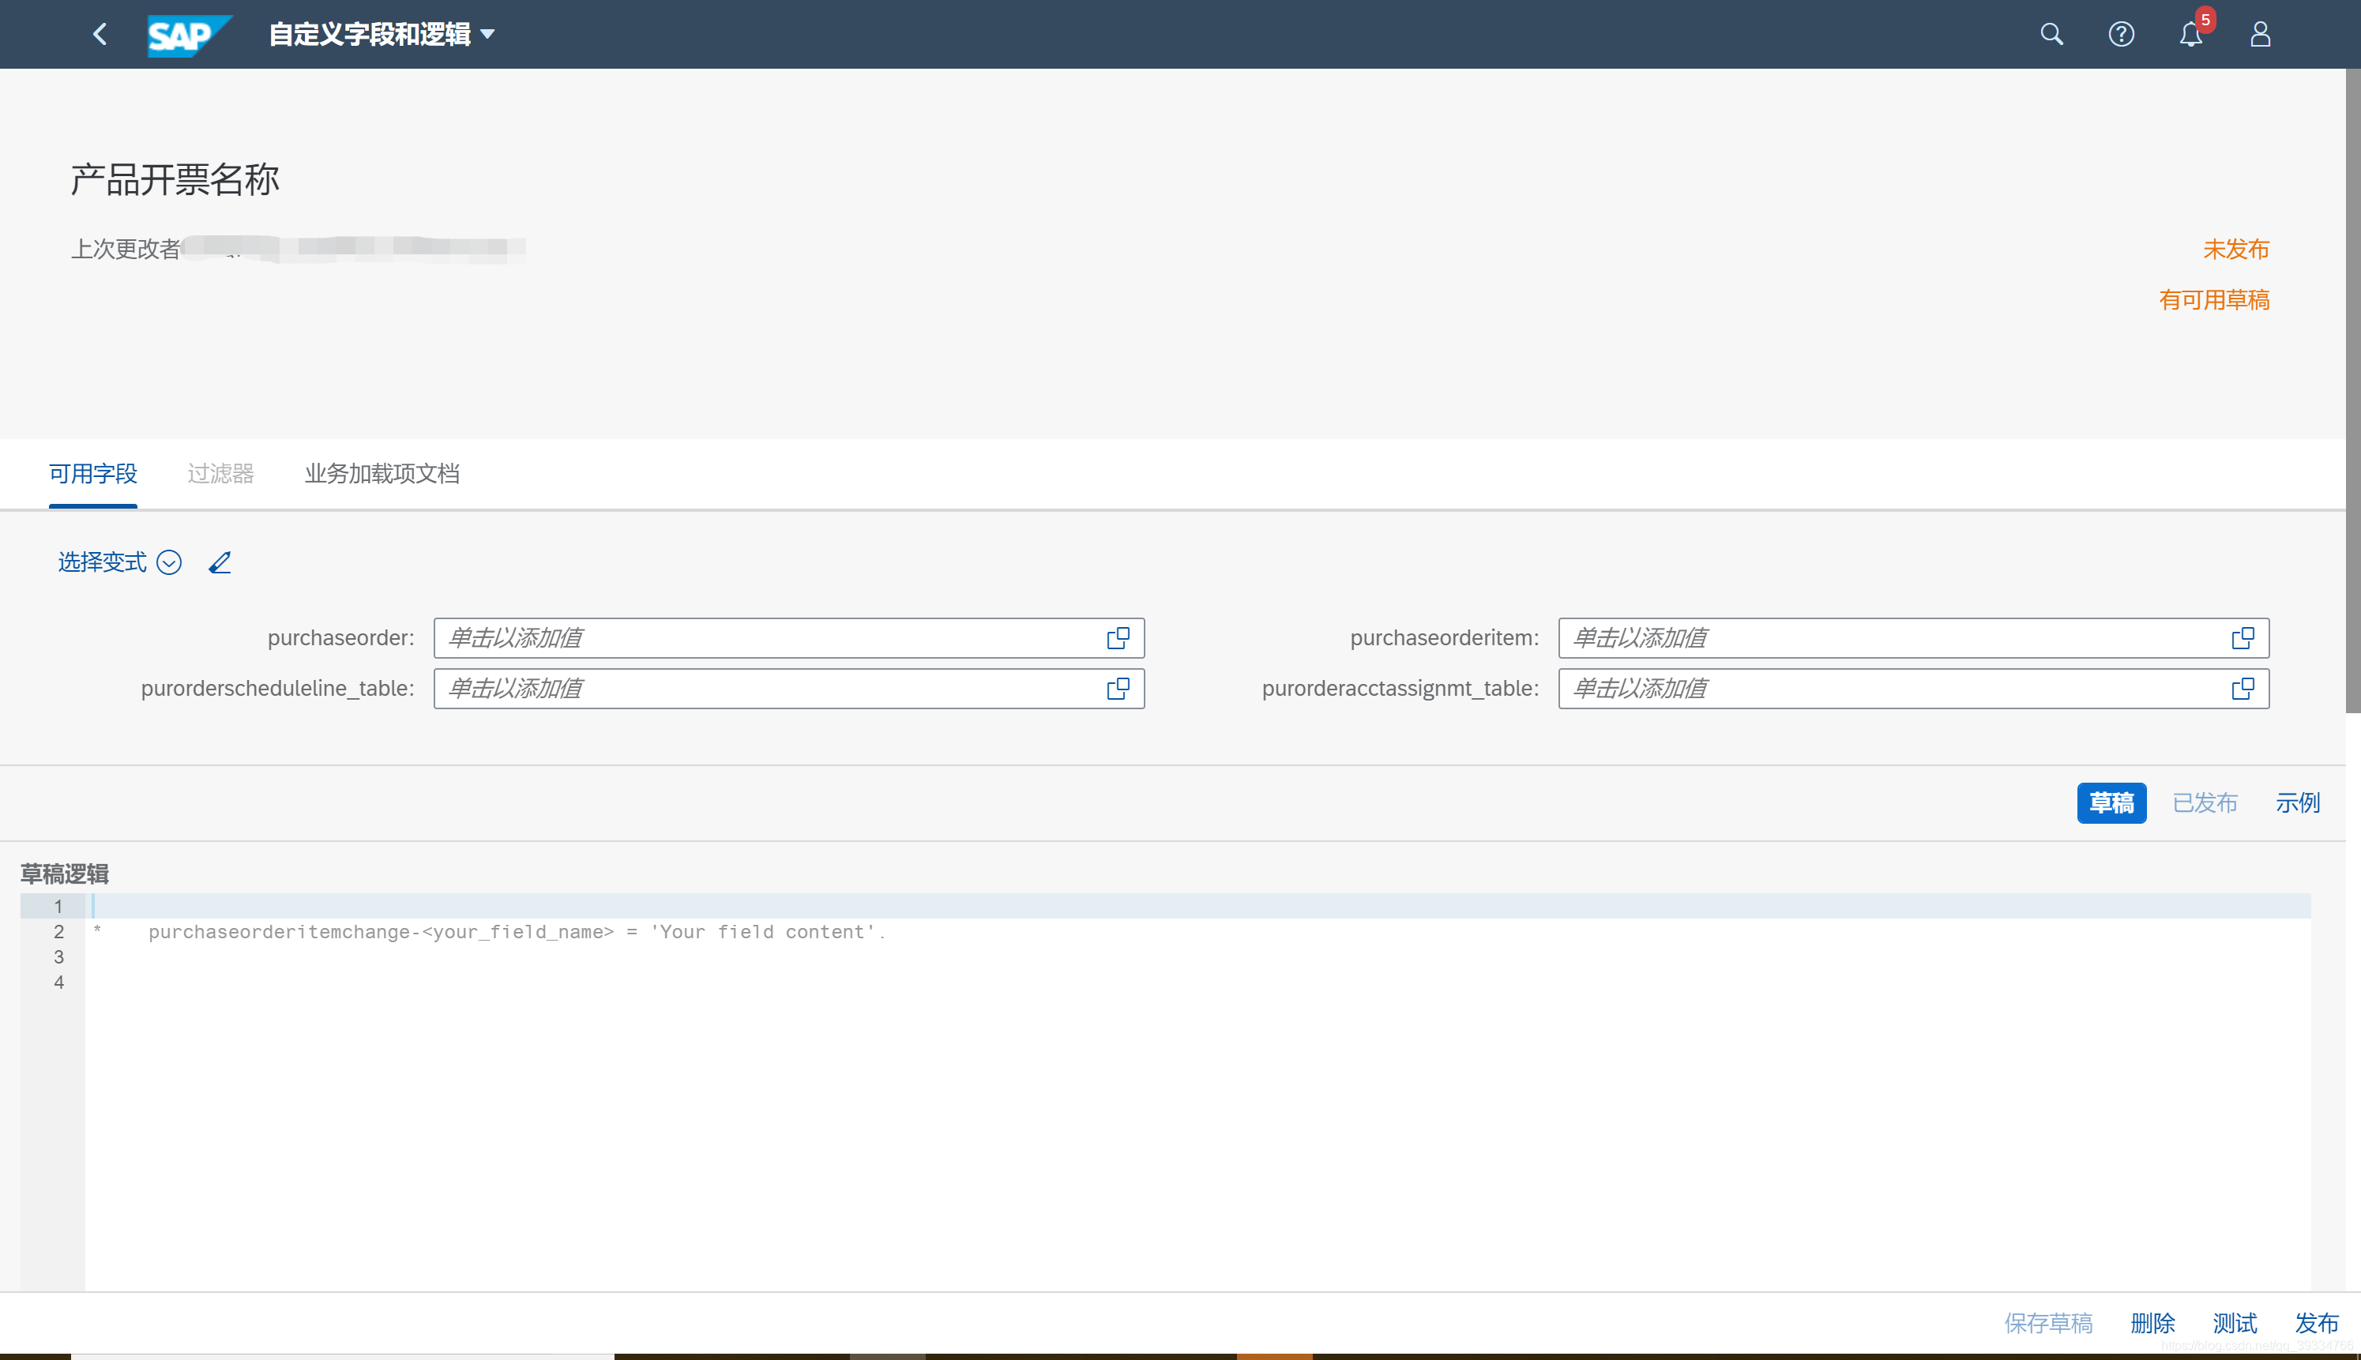Select the 已发布 segmented button
Image resolution: width=2361 pixels, height=1360 pixels.
(2204, 802)
